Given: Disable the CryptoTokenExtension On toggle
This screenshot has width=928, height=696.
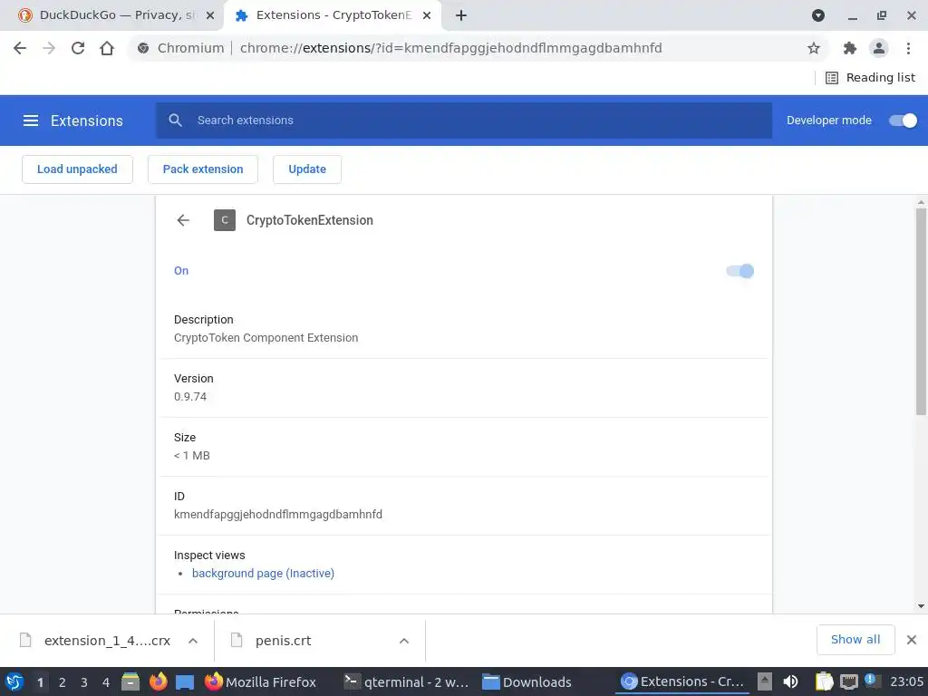Looking at the screenshot, I should click(740, 271).
